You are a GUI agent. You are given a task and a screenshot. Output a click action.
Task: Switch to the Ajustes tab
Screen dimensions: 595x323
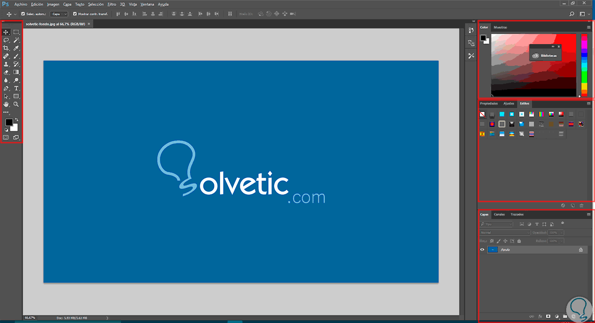509,104
